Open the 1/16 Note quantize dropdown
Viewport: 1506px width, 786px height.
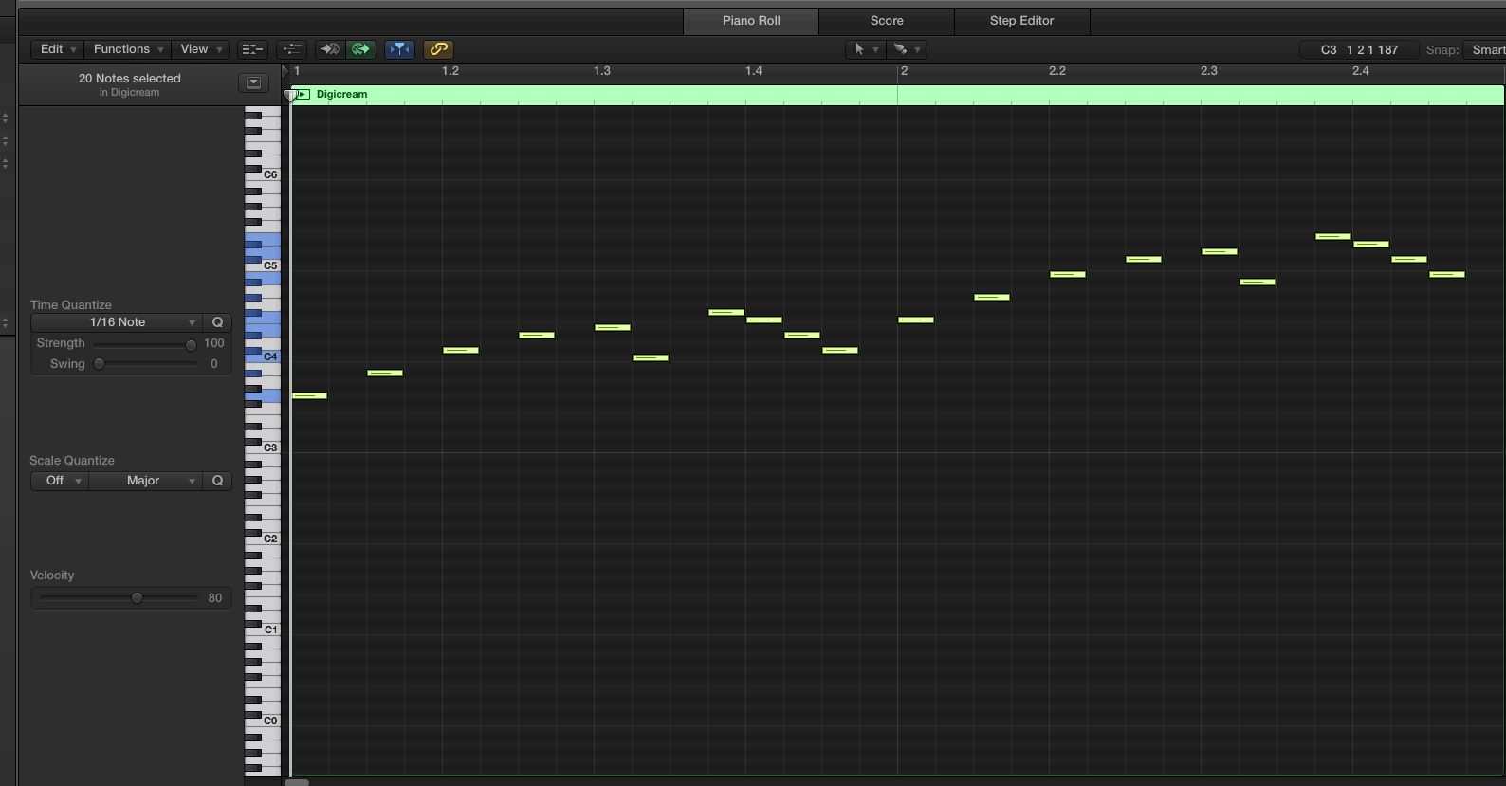click(117, 322)
